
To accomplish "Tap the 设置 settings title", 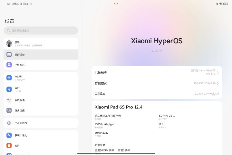I will click(x=9, y=21).
